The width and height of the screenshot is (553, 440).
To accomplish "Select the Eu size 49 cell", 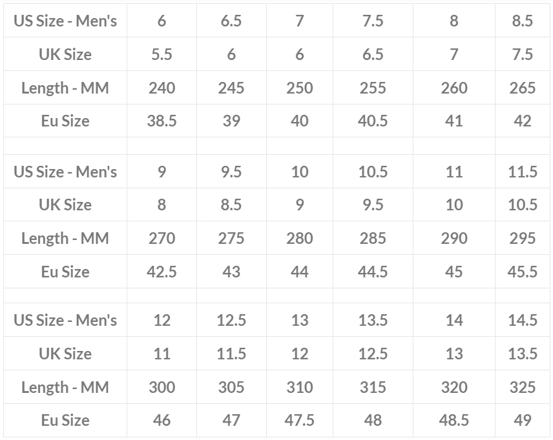I will coord(522,421).
